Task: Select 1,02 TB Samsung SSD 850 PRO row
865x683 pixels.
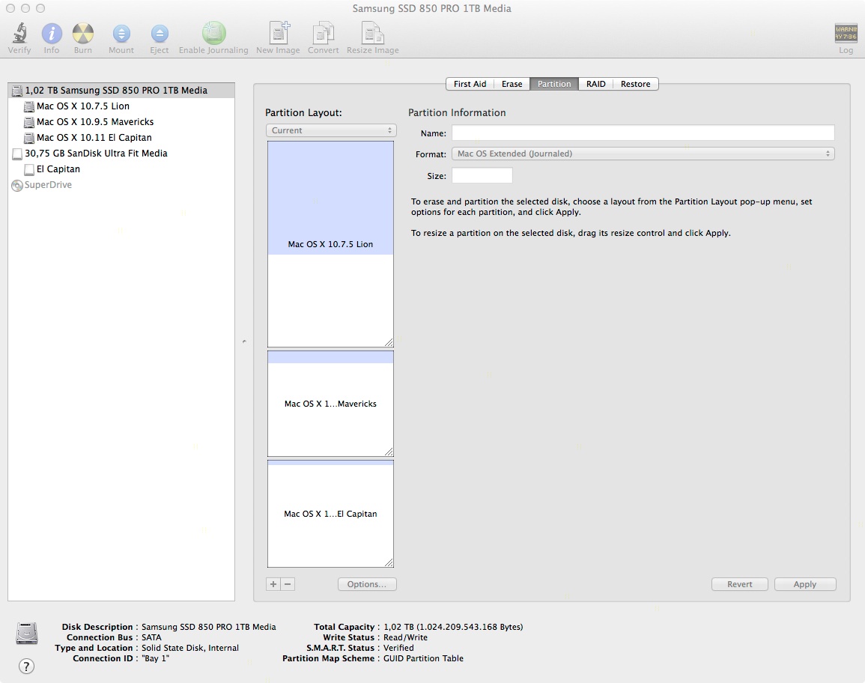Action: (x=121, y=91)
